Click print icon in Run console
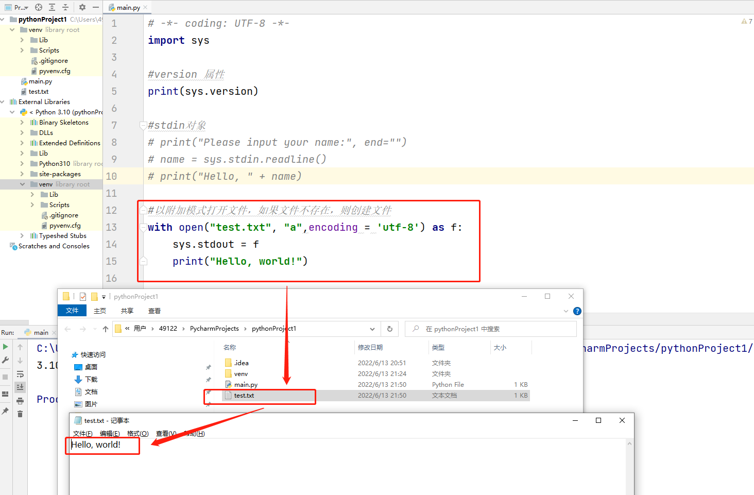The width and height of the screenshot is (754, 495). click(20, 401)
